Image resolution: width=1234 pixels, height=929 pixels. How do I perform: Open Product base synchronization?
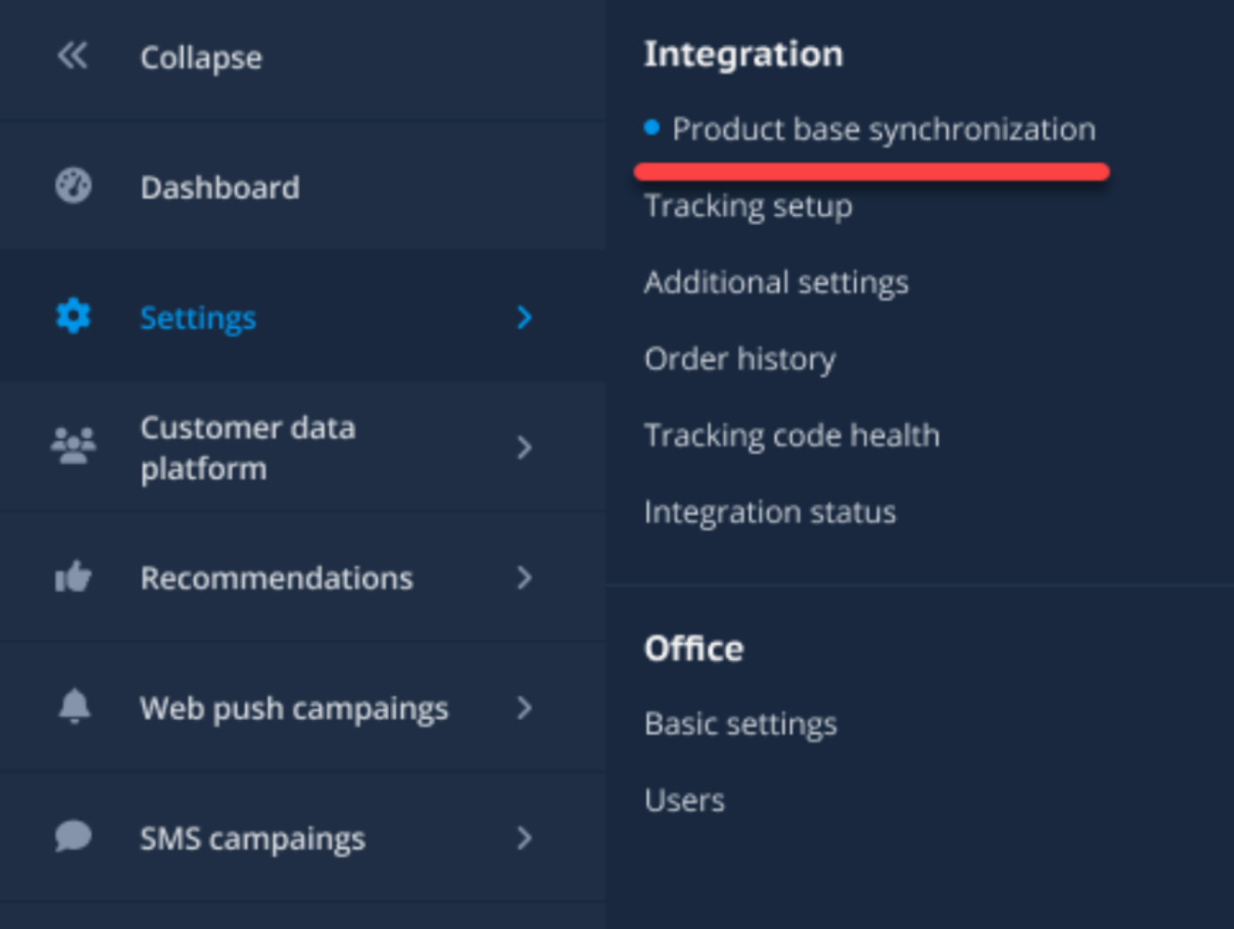tap(883, 129)
